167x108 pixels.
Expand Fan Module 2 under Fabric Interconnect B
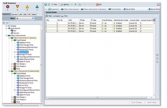pos(12,100)
